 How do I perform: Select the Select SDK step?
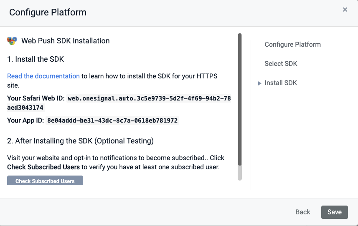point(281,63)
